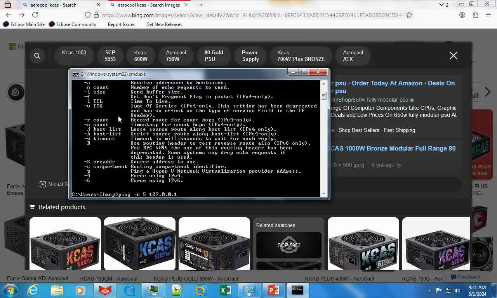Viewport: 497px width, 298px height.
Task: Click the cmd window title bar icon
Action: pyautogui.click(x=76, y=74)
